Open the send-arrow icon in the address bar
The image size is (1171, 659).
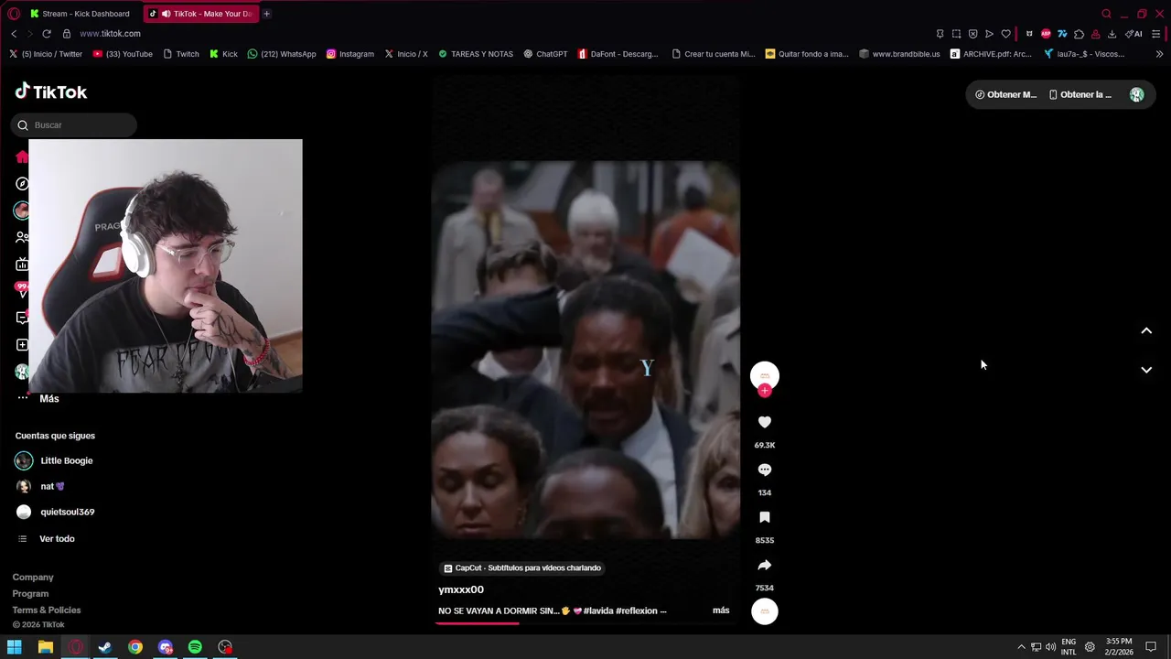point(989,34)
